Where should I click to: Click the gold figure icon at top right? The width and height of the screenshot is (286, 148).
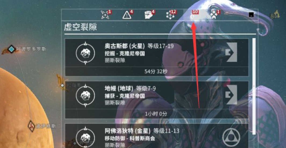pos(276,14)
